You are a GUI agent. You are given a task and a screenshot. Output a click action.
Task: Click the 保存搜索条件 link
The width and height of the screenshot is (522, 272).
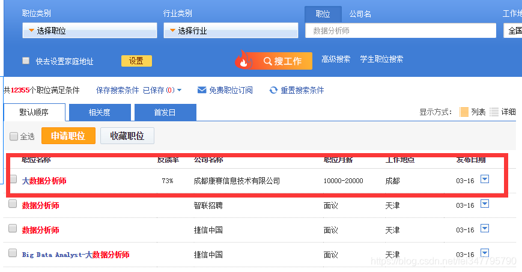(x=117, y=90)
